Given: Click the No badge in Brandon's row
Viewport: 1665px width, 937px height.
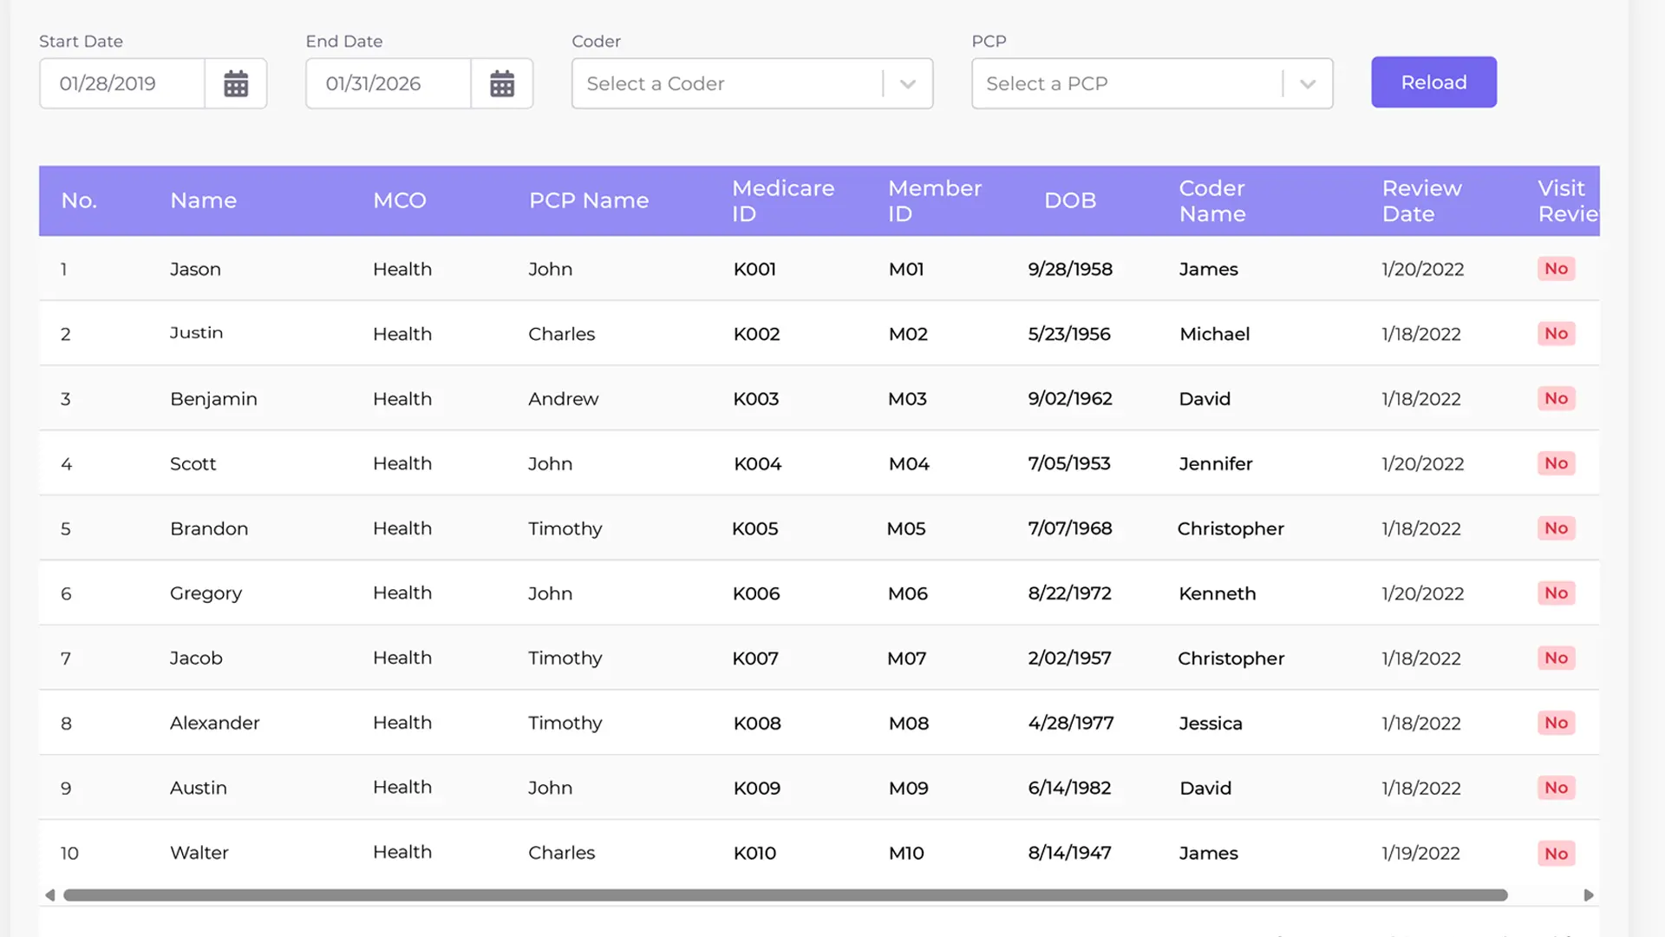Looking at the screenshot, I should point(1556,528).
